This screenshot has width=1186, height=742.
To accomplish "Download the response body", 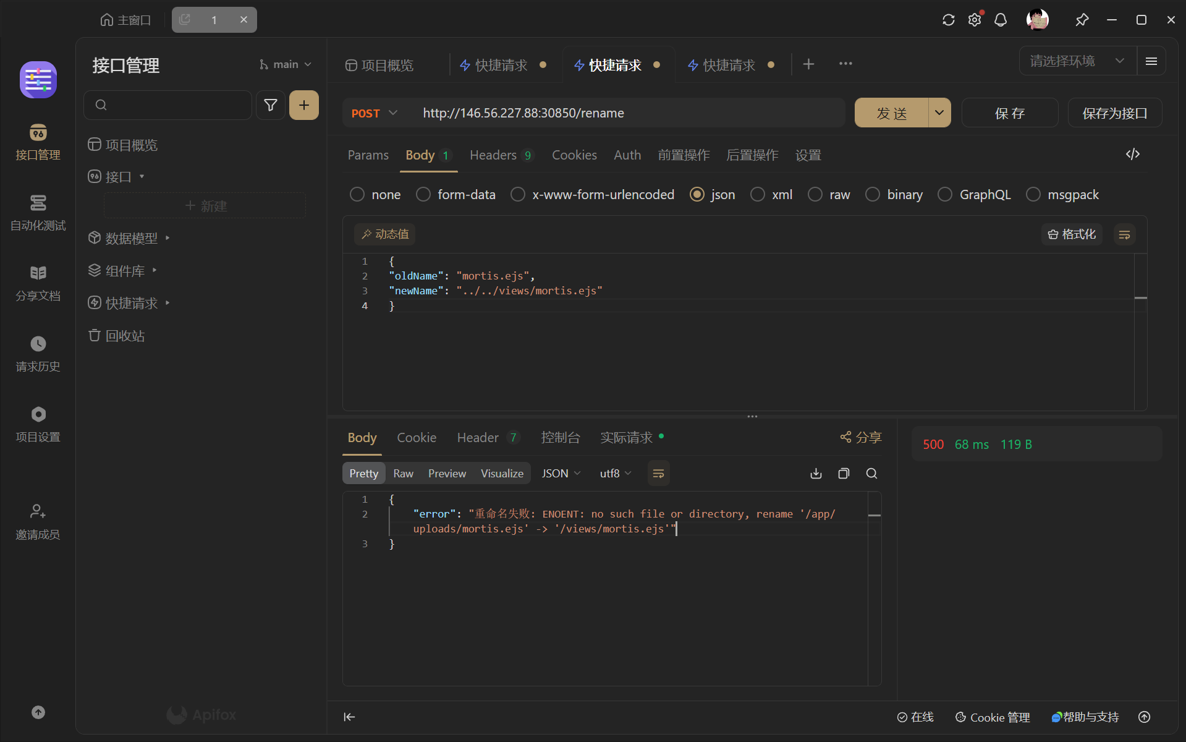I will 816,474.
